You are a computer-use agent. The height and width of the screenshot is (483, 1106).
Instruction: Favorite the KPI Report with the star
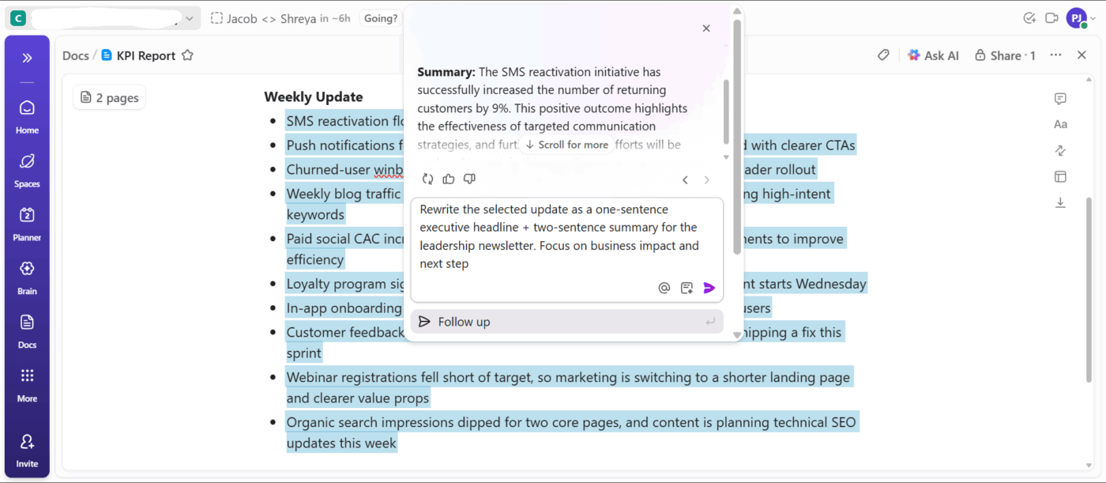pos(186,55)
